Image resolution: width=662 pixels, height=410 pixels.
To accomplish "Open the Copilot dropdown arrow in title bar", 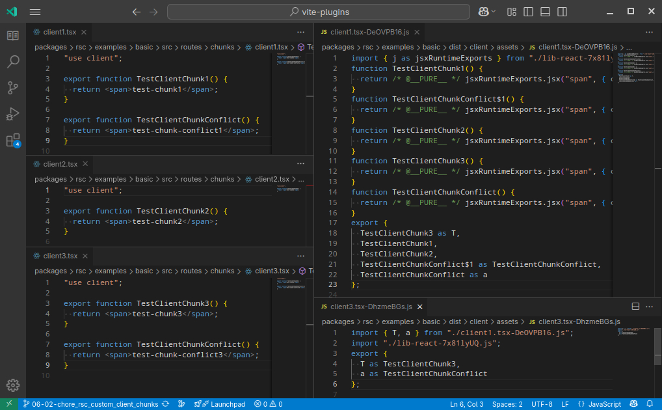I will pos(494,12).
